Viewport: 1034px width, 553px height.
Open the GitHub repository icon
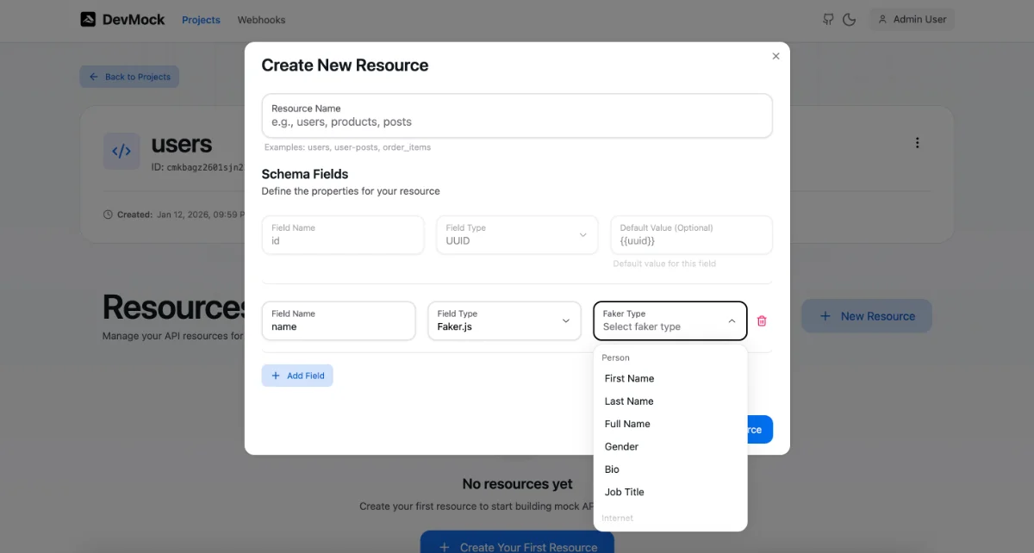coord(826,19)
